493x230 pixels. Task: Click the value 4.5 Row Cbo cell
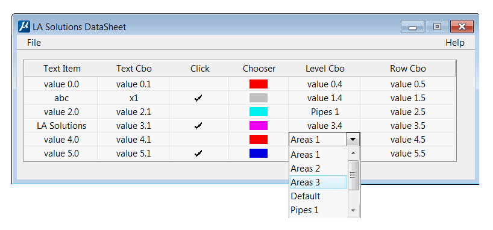[408, 140]
